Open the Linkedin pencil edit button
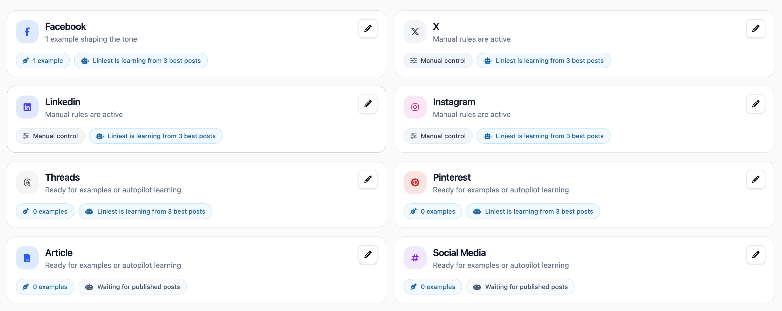The width and height of the screenshot is (782, 311). (368, 104)
